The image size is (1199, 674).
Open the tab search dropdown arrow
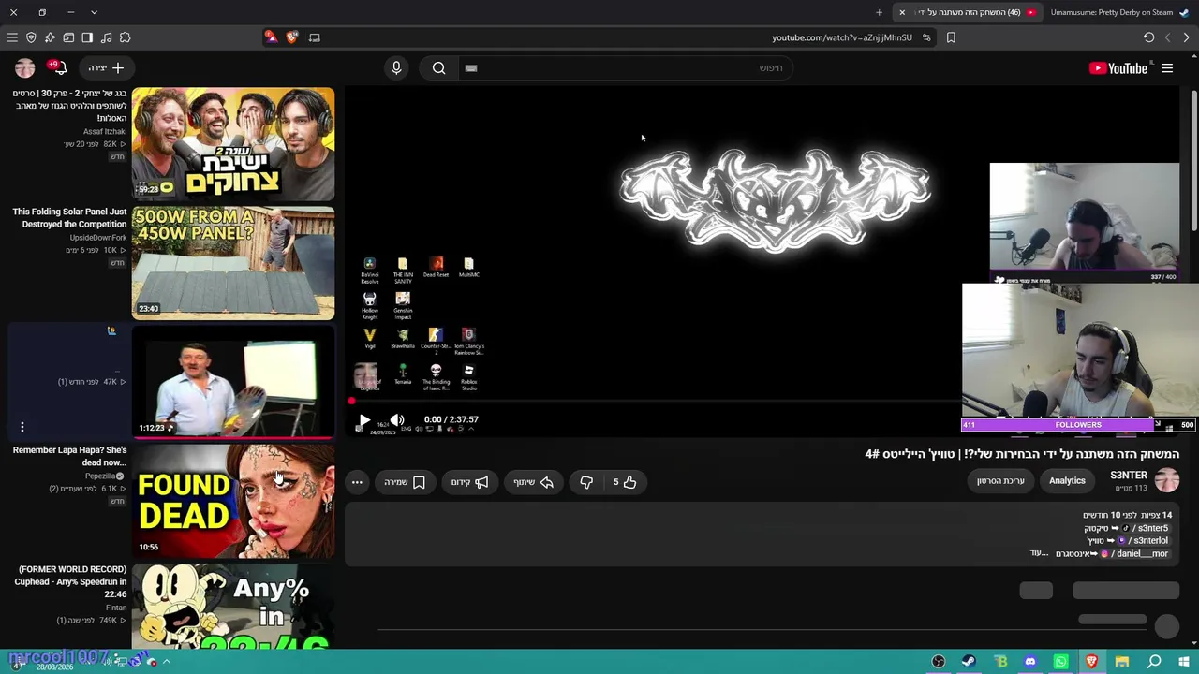point(94,12)
